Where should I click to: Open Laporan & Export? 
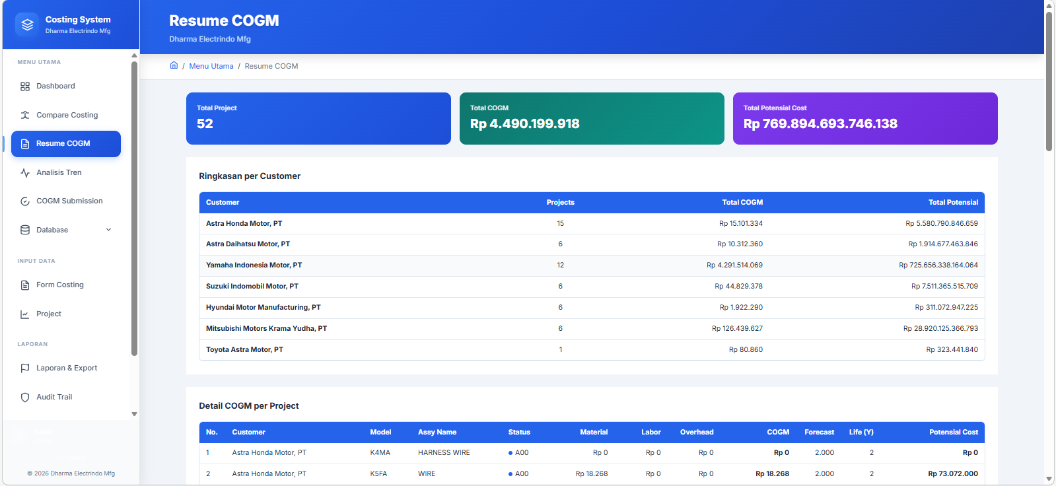coord(66,368)
